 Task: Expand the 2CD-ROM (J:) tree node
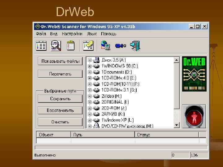point(90,108)
